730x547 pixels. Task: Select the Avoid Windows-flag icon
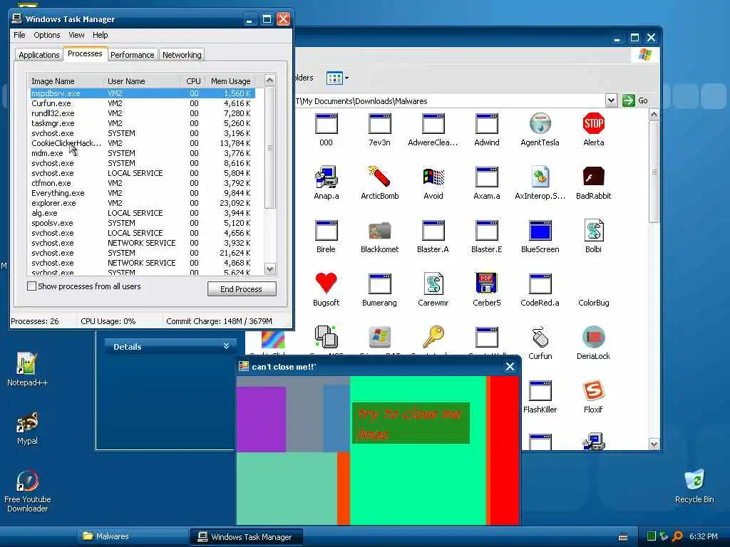[x=433, y=177]
